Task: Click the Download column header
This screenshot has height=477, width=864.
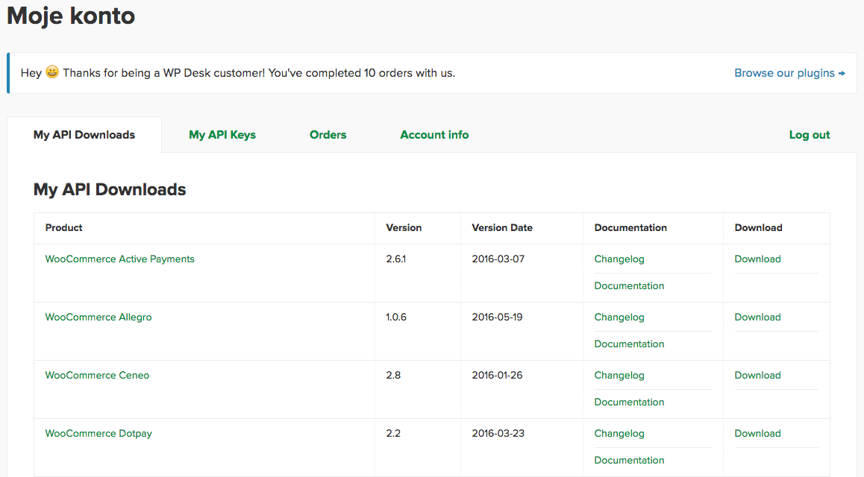Action: tap(758, 228)
